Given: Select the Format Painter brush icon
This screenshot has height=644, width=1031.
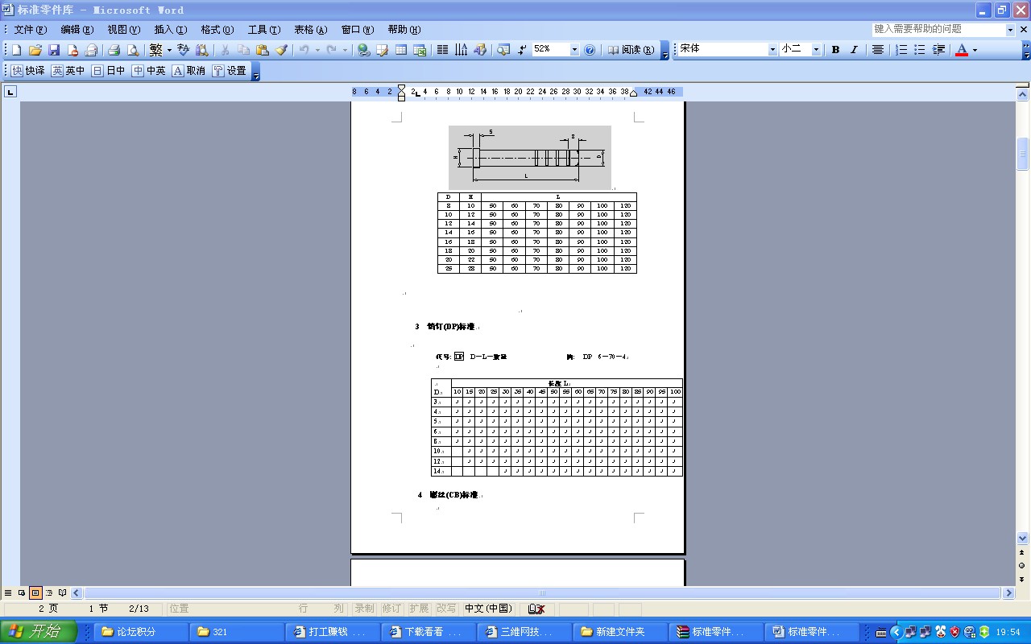Looking at the screenshot, I should pos(281,50).
